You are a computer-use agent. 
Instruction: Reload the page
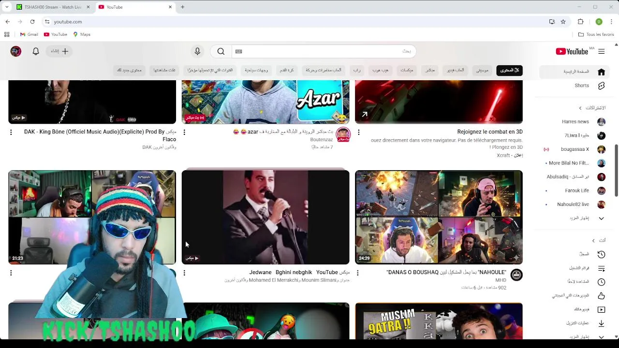click(32, 22)
